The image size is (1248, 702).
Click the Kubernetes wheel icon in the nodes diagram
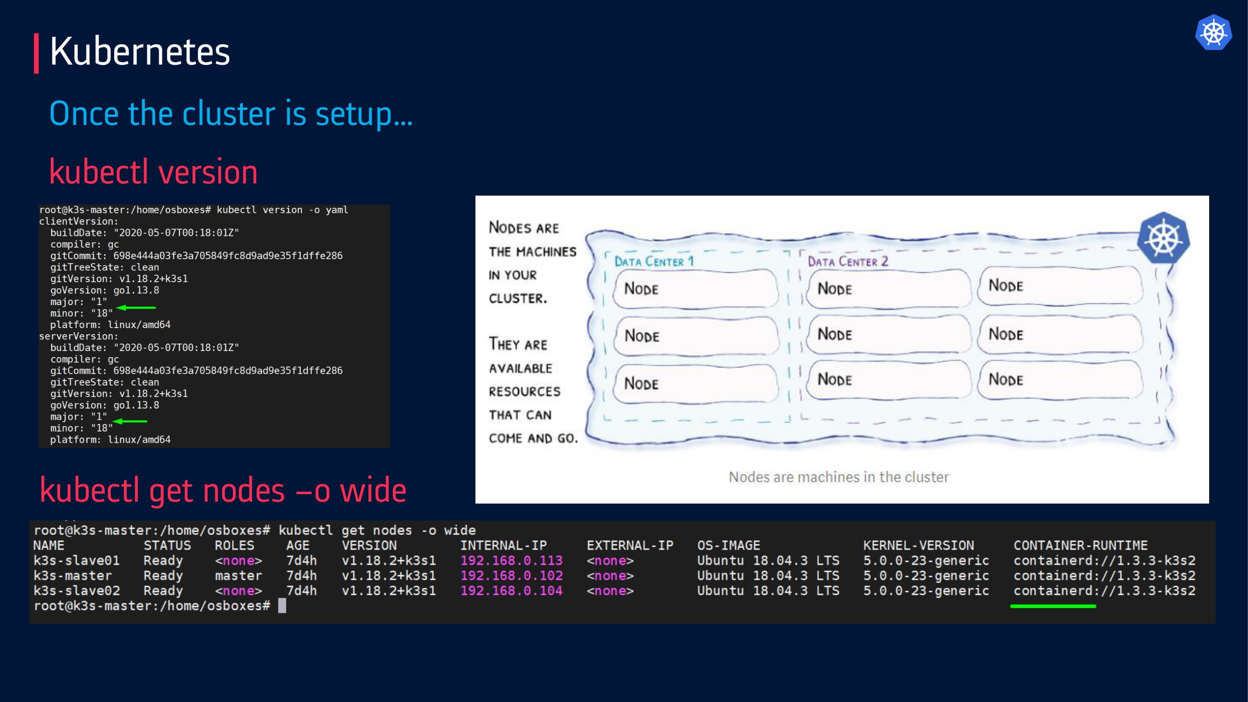coord(1163,238)
